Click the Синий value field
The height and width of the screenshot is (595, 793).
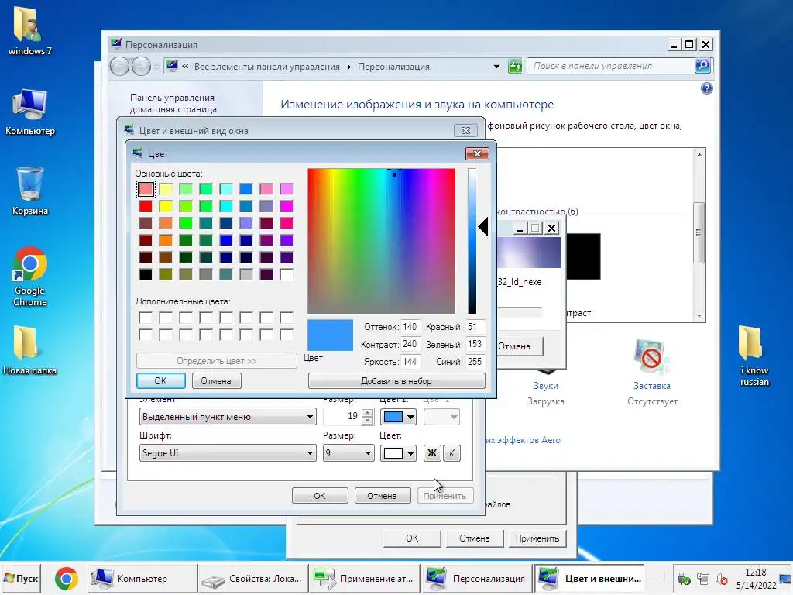[x=475, y=361]
